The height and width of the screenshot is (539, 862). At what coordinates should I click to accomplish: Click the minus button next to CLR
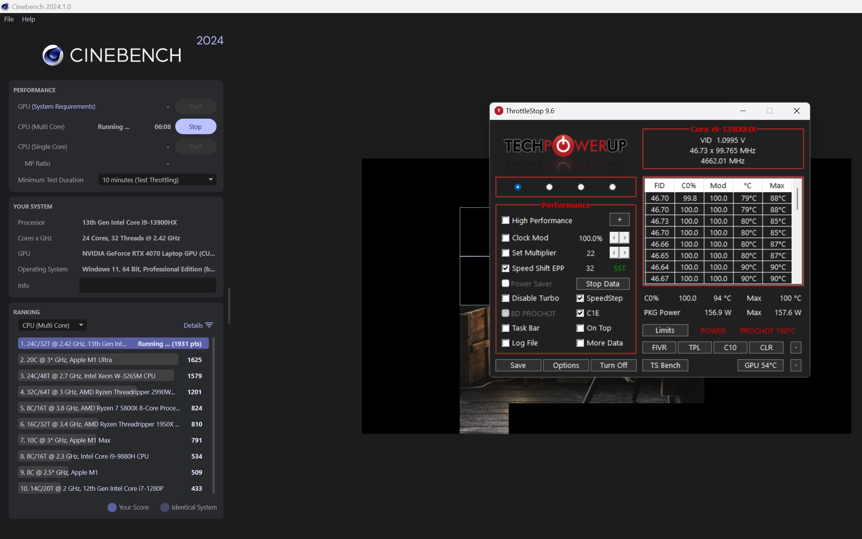point(796,348)
